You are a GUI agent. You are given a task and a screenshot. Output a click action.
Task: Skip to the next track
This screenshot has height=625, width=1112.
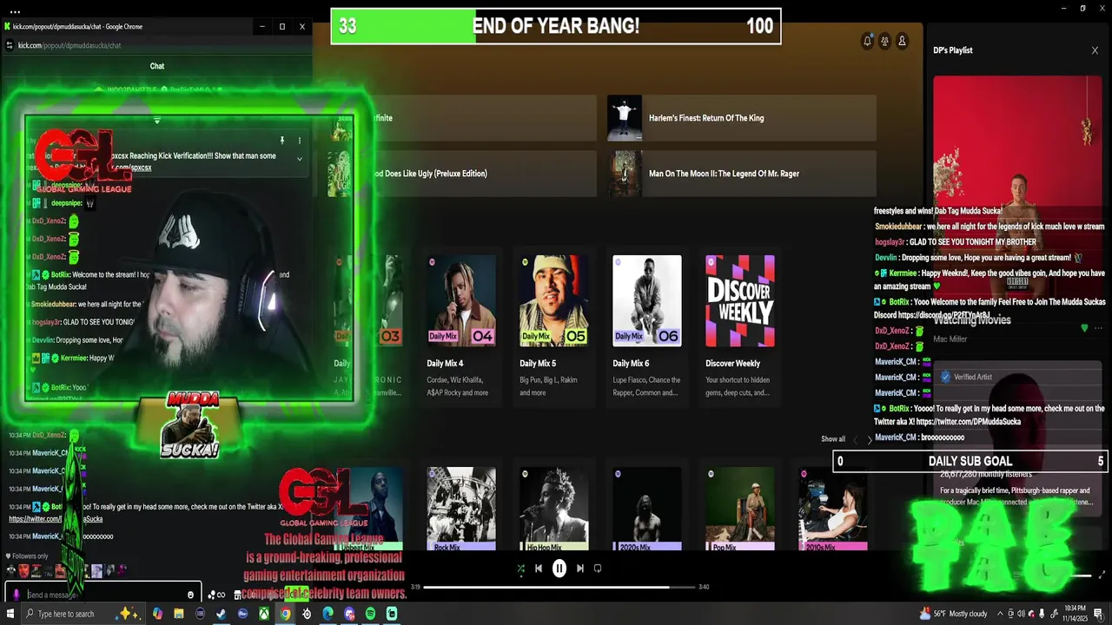[x=579, y=569]
